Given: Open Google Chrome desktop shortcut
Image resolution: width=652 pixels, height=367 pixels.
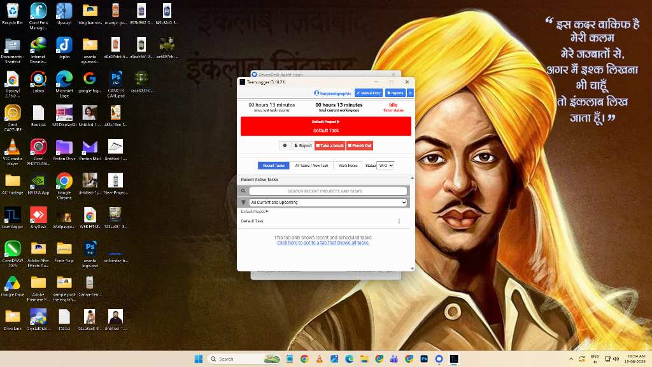Looking at the screenshot, I should pyautogui.click(x=64, y=186).
